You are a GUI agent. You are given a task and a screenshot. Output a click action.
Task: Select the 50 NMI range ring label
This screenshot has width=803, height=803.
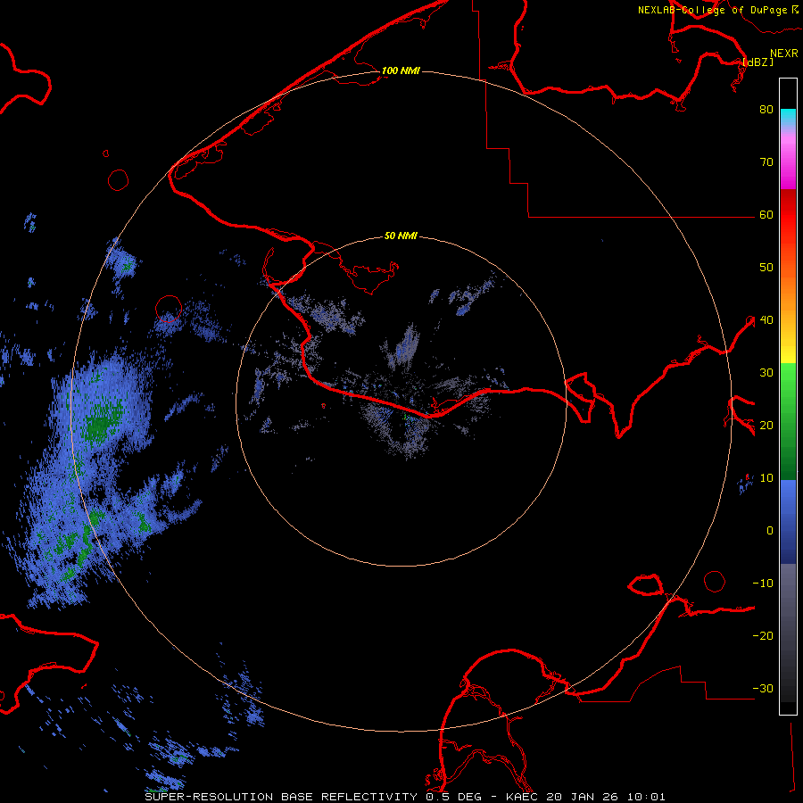(x=401, y=236)
